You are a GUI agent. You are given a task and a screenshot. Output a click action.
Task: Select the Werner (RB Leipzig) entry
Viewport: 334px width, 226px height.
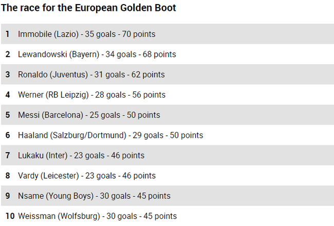168,95
